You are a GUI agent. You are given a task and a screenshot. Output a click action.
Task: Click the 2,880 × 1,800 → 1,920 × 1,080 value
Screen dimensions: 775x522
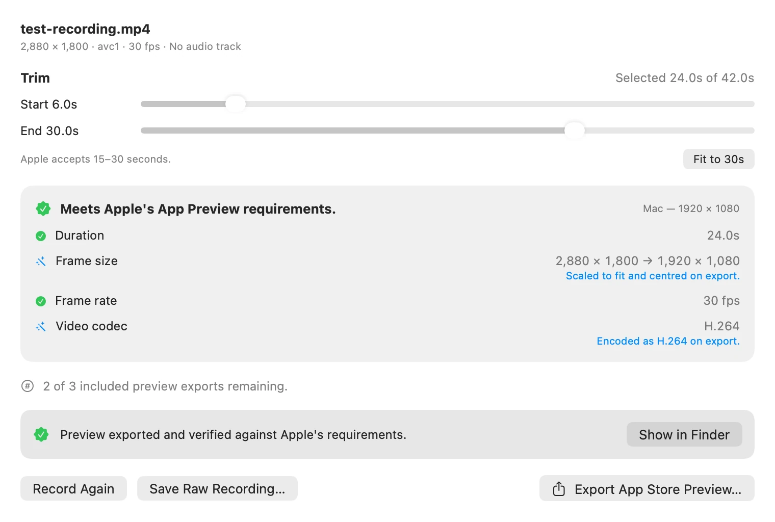point(648,261)
